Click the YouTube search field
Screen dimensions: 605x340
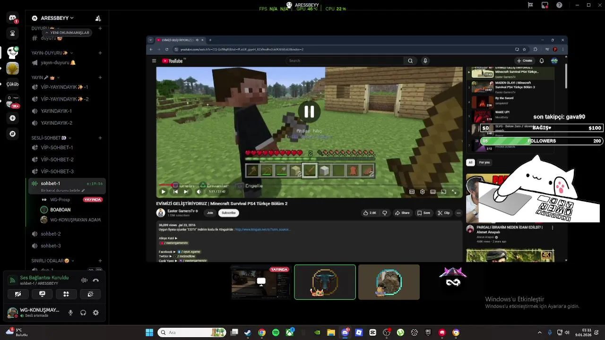click(x=345, y=60)
